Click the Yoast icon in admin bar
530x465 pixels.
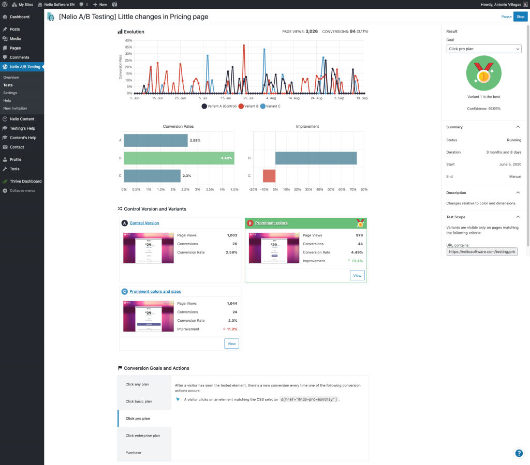pos(114,4)
